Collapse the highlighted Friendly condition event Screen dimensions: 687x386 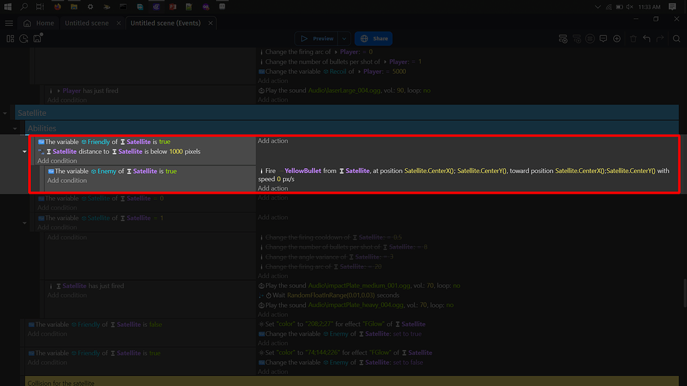(x=24, y=151)
